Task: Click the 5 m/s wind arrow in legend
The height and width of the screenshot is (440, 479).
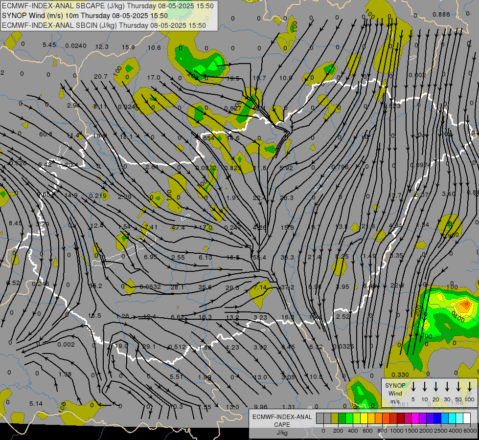Action: point(413,387)
